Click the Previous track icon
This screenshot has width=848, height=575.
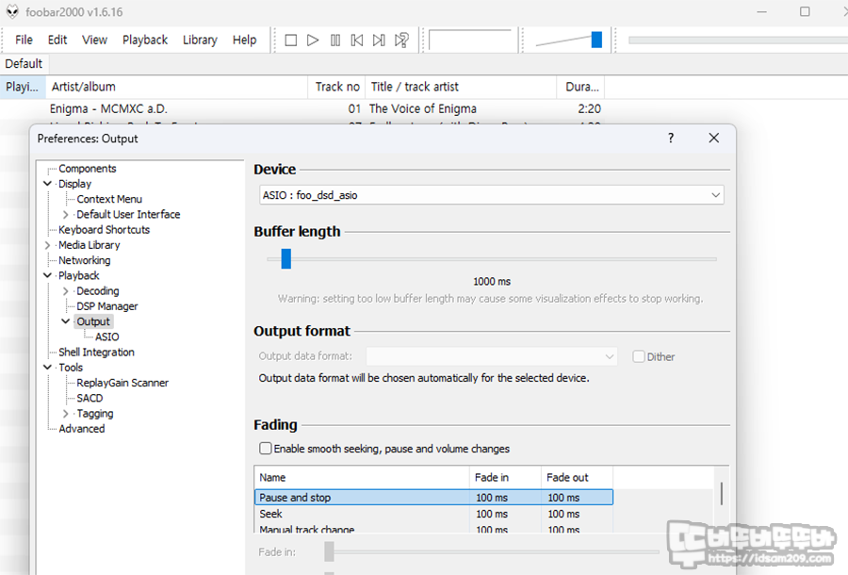[357, 40]
